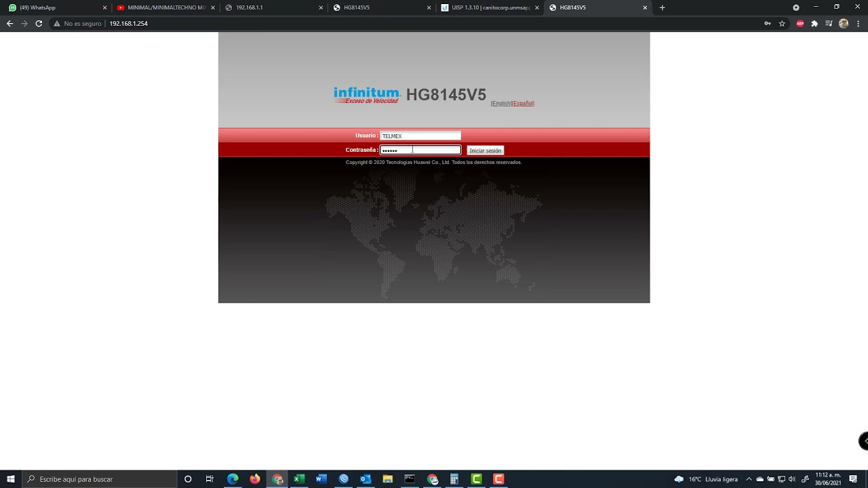
Task: Open the command prompt taskbar icon
Action: [410, 479]
